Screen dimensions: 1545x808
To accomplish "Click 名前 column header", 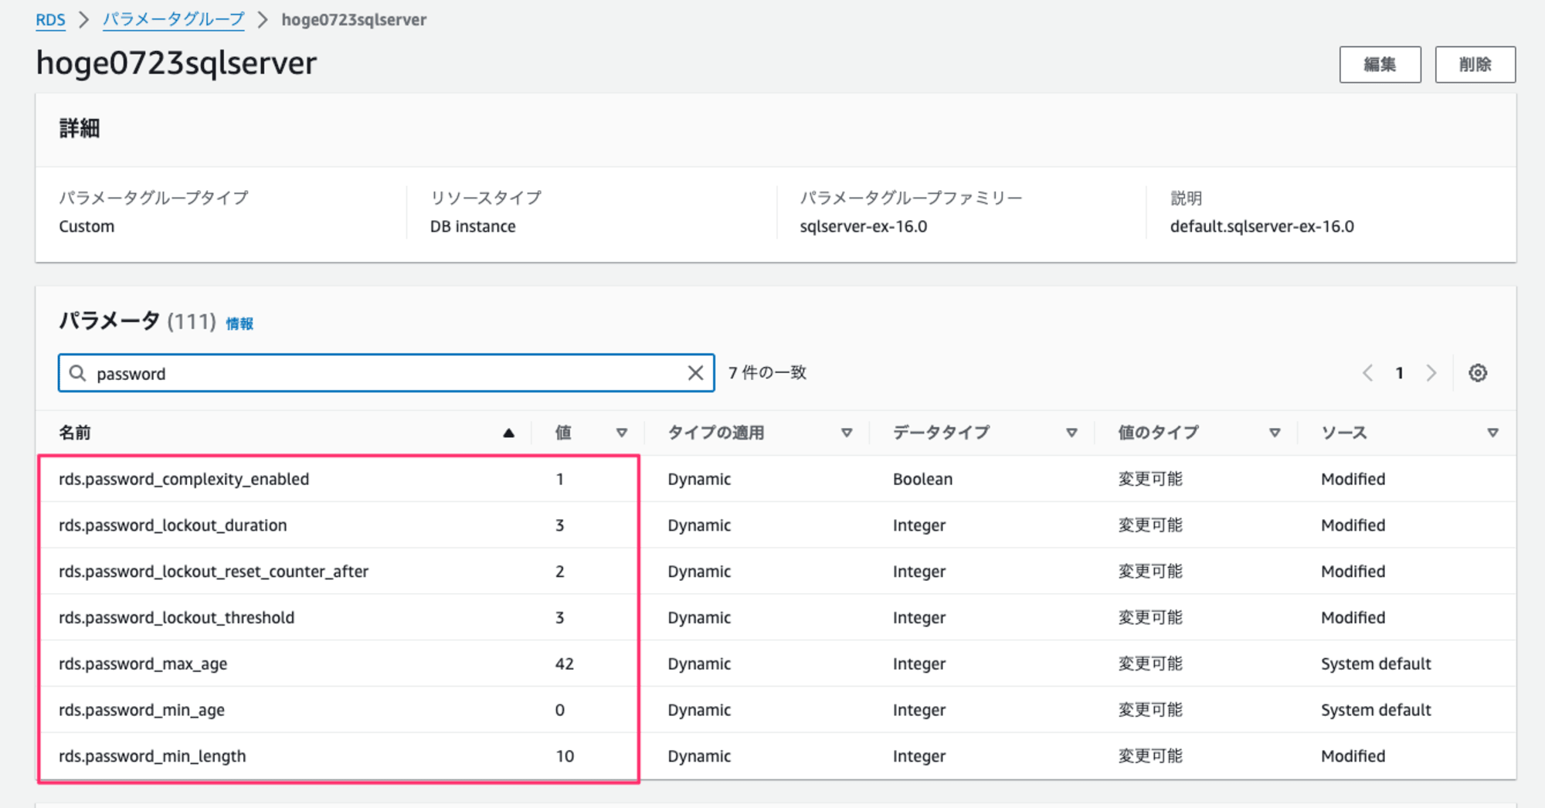I will point(75,433).
